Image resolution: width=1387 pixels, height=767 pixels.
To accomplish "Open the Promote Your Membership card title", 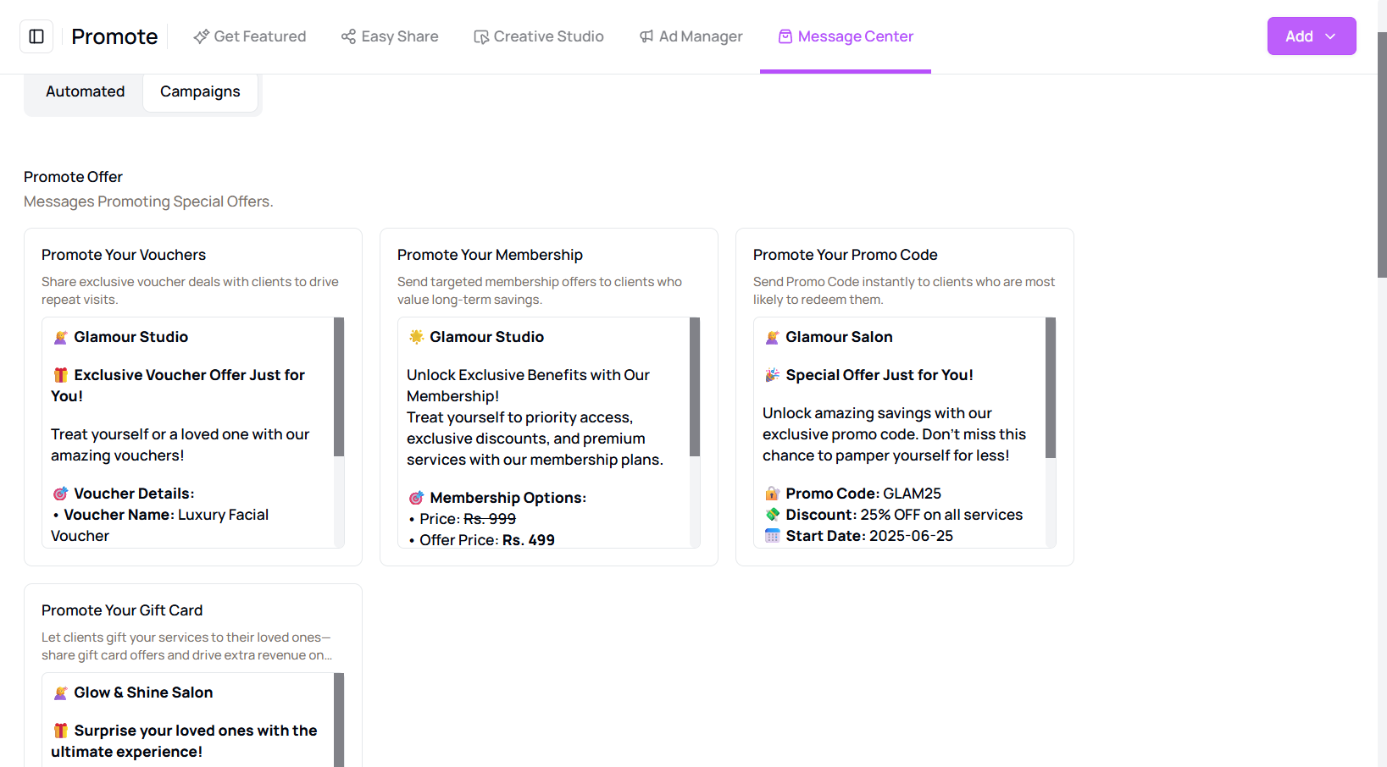I will point(490,255).
